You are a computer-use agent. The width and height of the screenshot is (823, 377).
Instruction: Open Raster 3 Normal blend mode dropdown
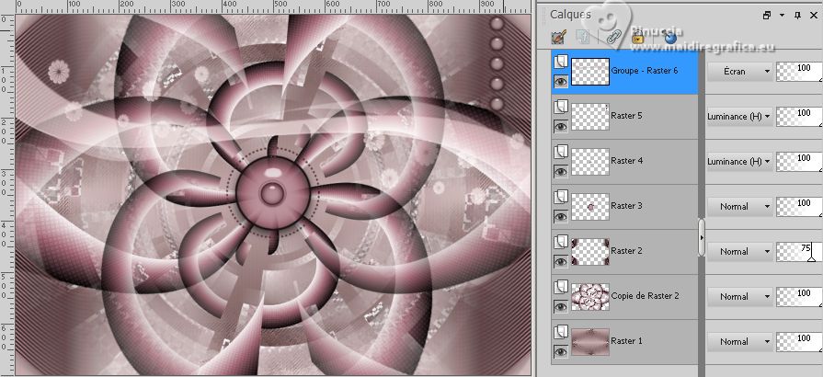click(739, 207)
